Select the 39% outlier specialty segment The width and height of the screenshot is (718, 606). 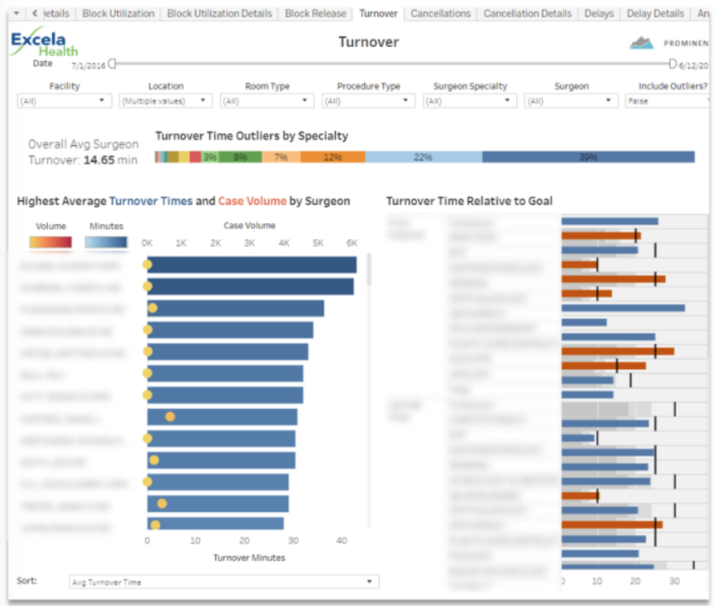click(x=588, y=157)
